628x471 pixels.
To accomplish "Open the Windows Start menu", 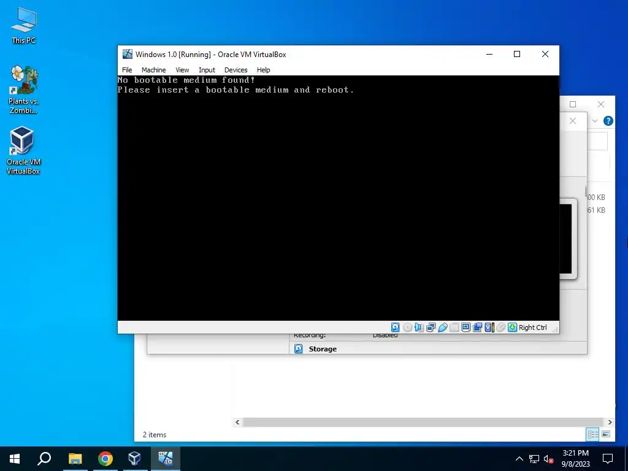I will 15,459.
